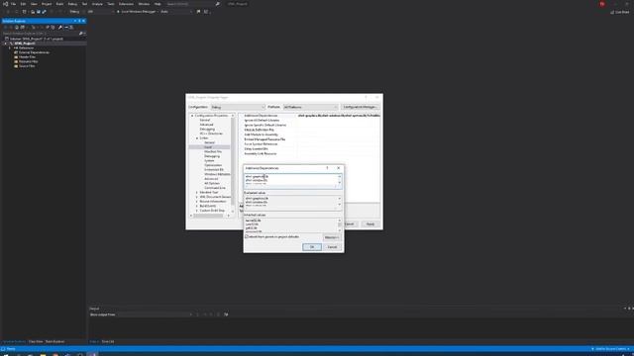Switch to the Team Explorer tab

pos(54,341)
